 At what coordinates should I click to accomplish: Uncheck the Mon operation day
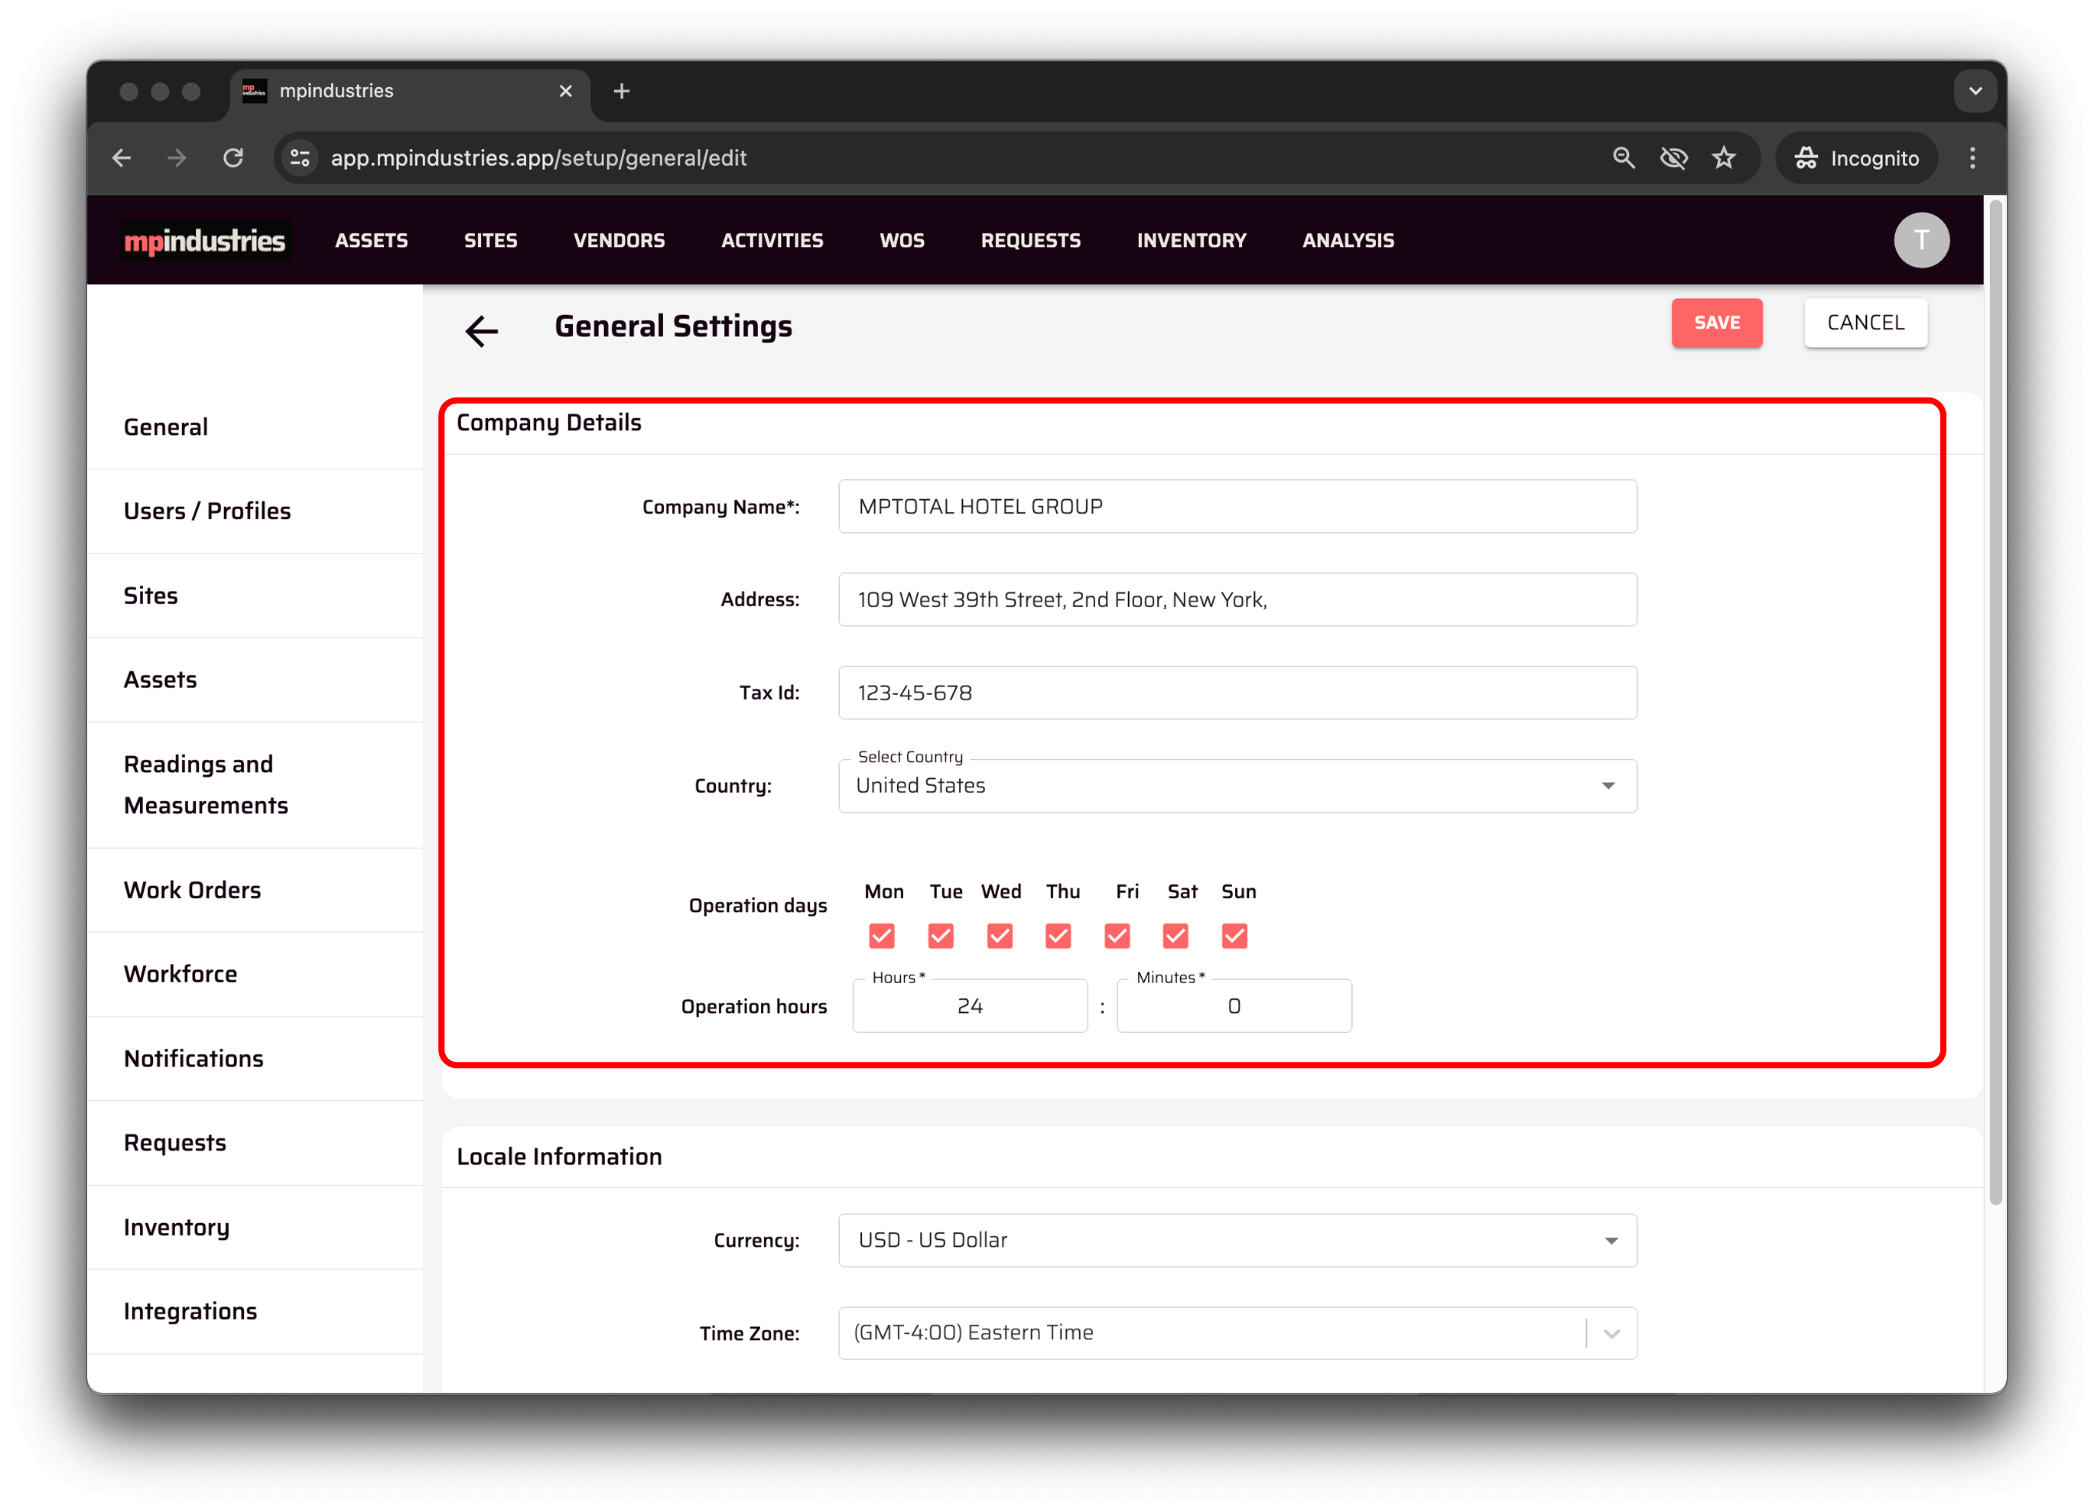[882, 936]
